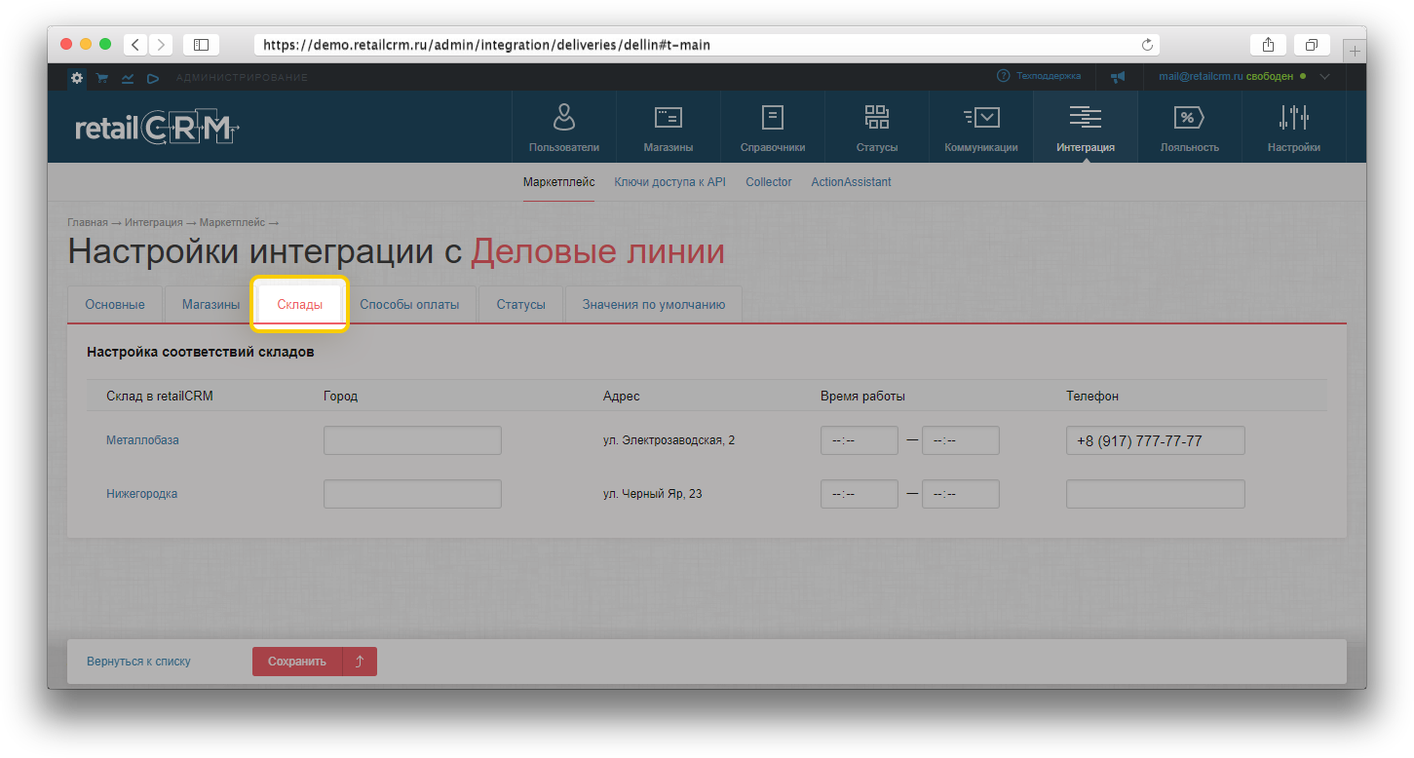The width and height of the screenshot is (1414, 758).
Task: Click the Город field for Нижегородка
Action: (412, 494)
